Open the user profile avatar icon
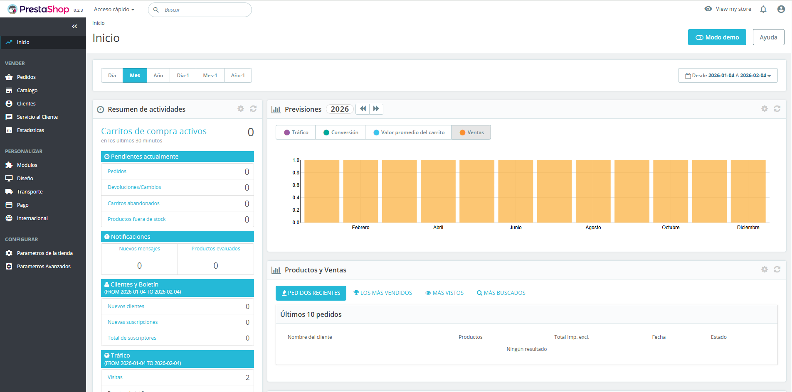Viewport: 792px width, 392px height. click(x=781, y=9)
